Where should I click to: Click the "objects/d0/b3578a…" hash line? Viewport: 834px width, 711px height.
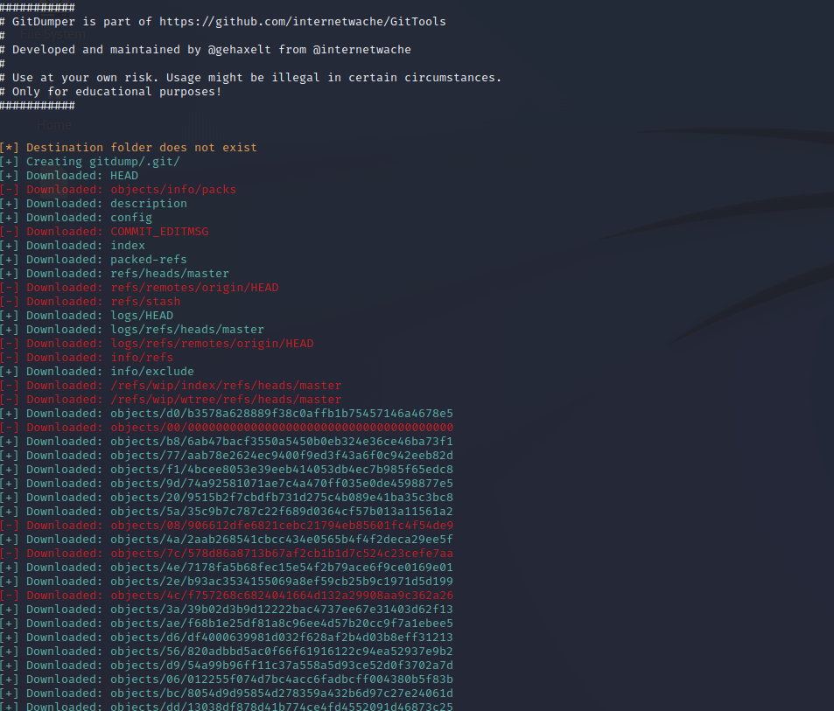tap(227, 414)
